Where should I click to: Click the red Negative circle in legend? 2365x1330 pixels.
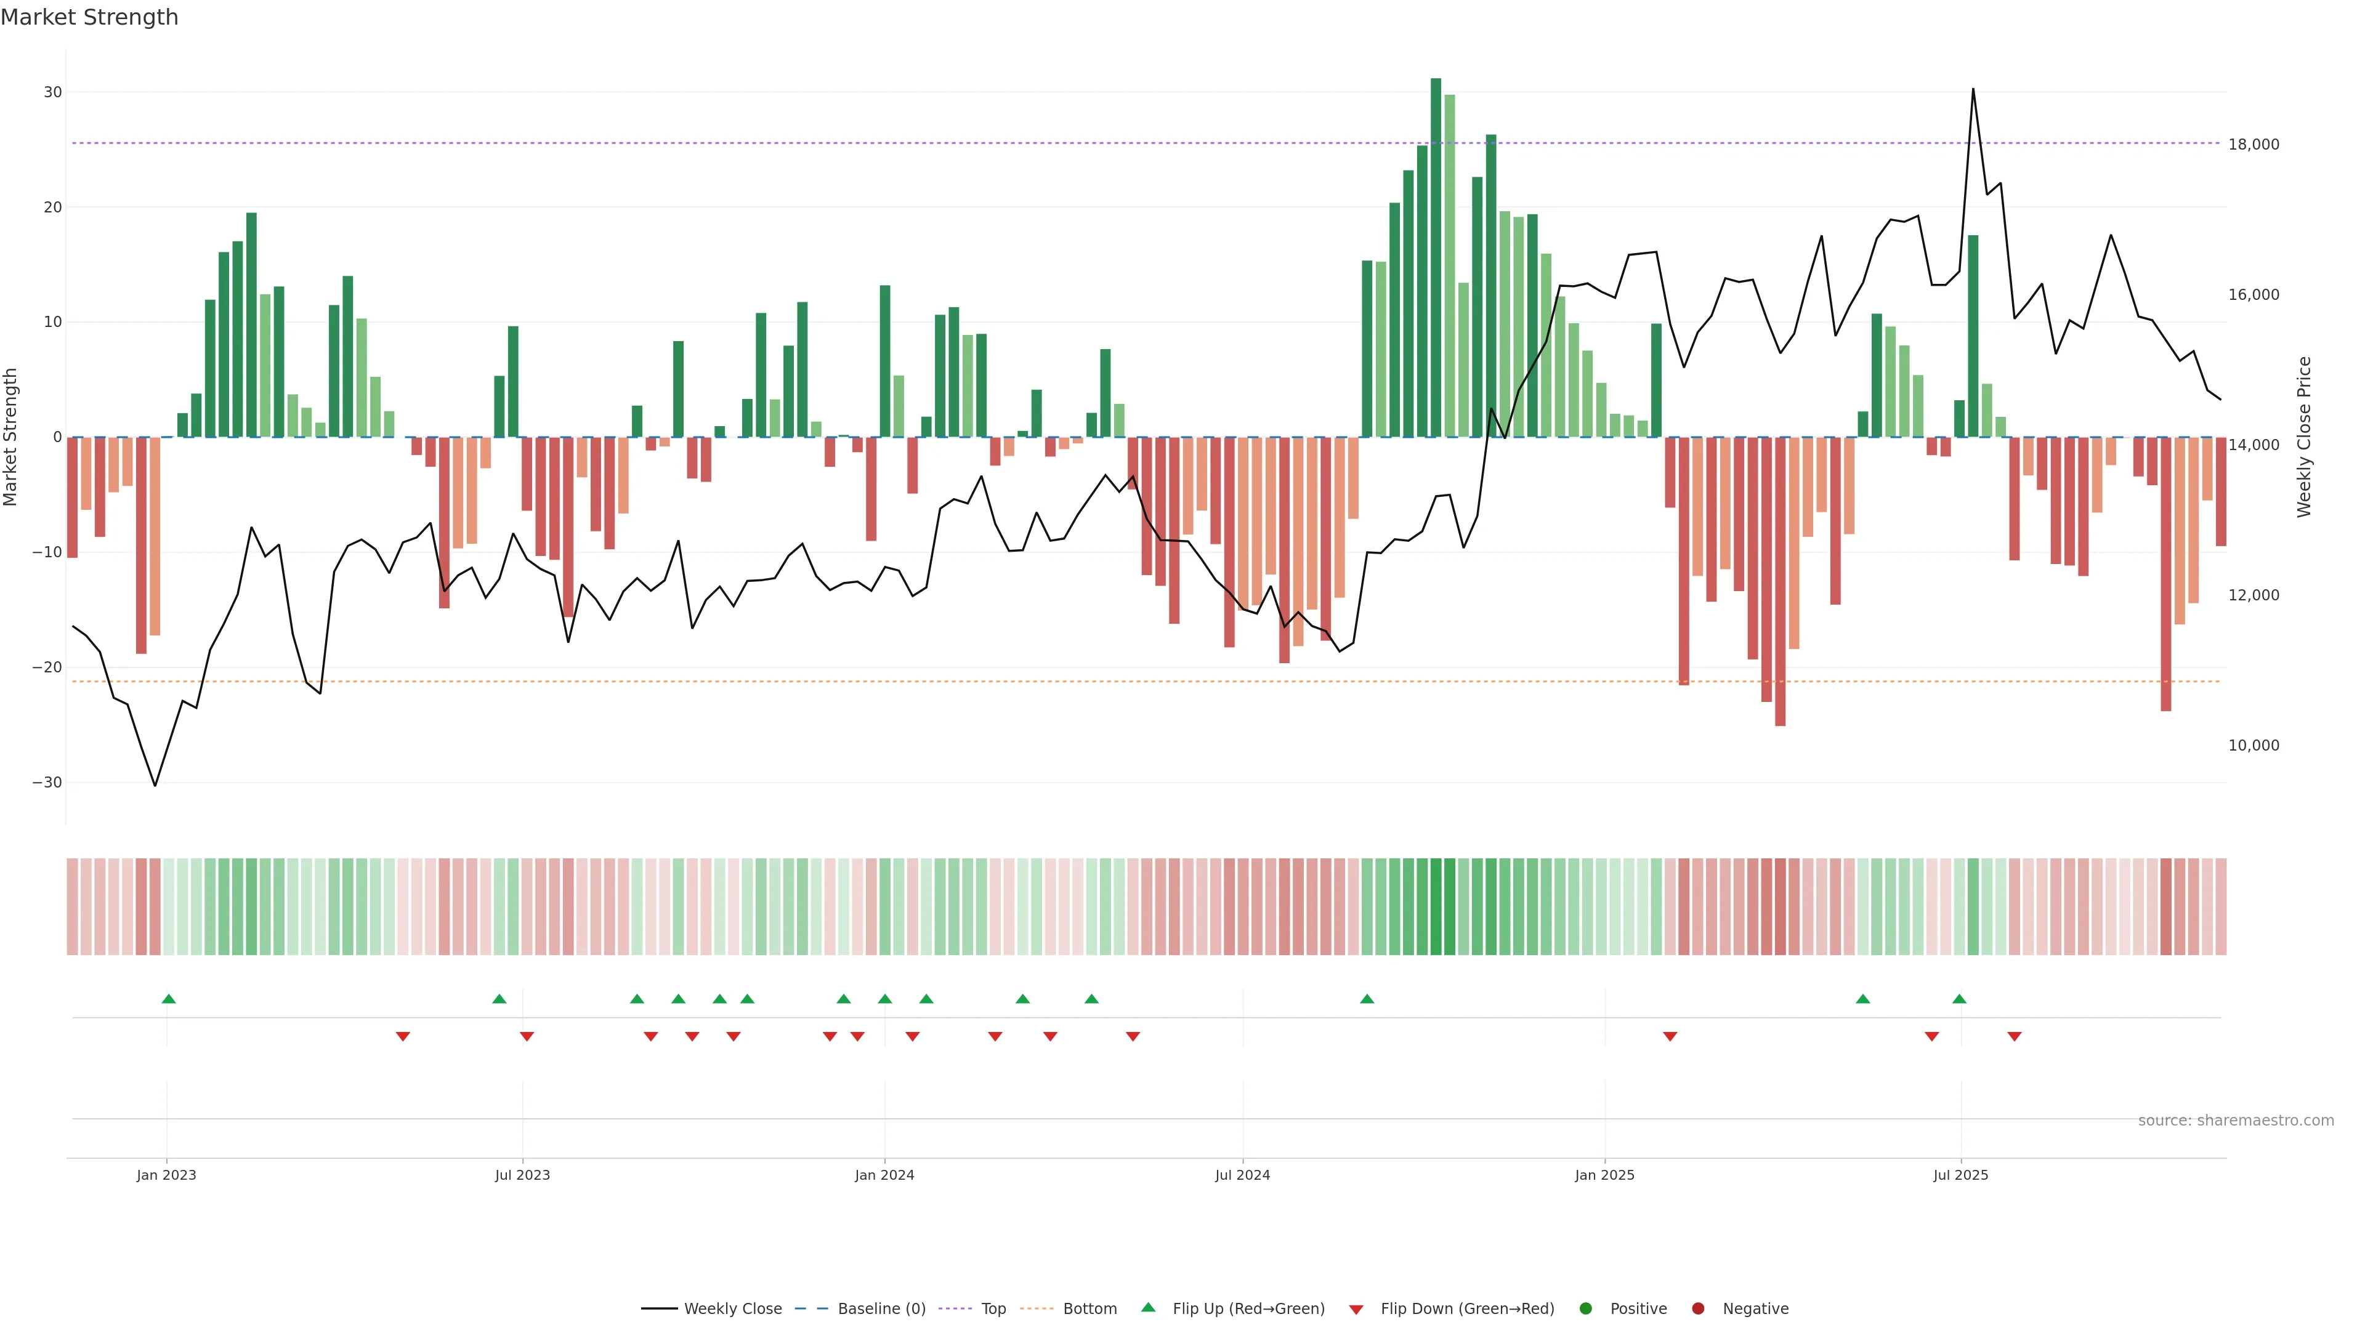click(x=1697, y=1308)
